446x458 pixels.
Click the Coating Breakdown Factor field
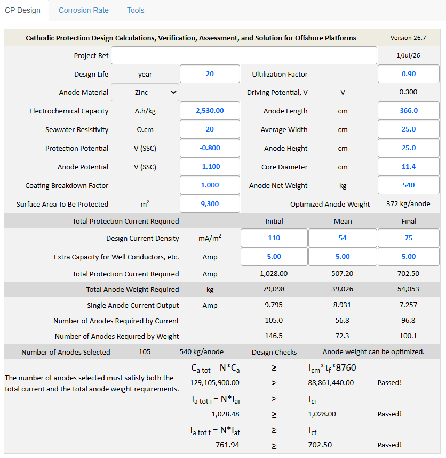coord(210,185)
